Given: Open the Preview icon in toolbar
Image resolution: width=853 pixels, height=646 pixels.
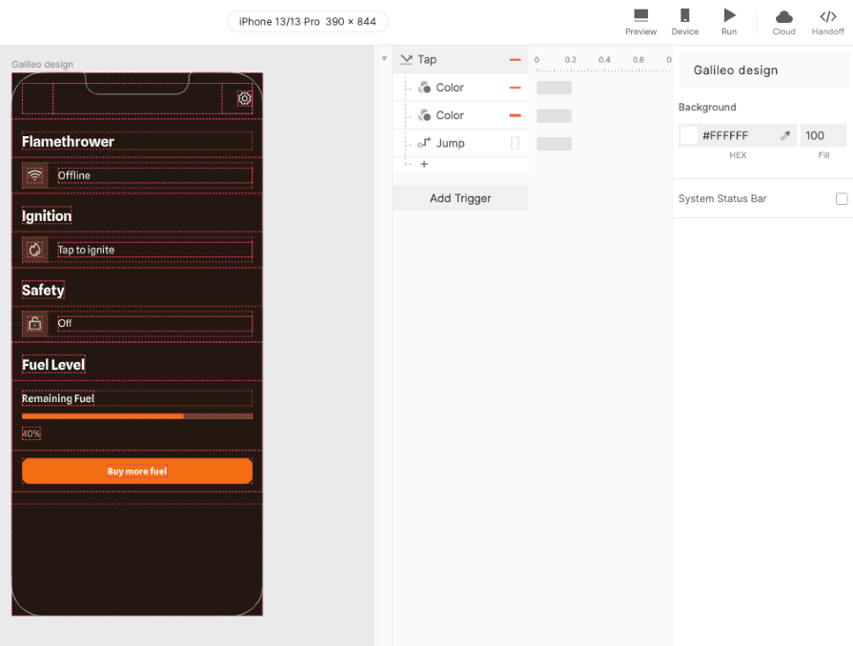Looking at the screenshot, I should pos(640,16).
